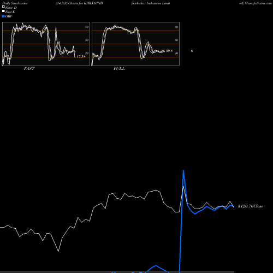Image resolution: width=273 pixels, height=273 pixels.
Task: Click the 50 axis label in the FULL chart
Action: tap(176, 40)
